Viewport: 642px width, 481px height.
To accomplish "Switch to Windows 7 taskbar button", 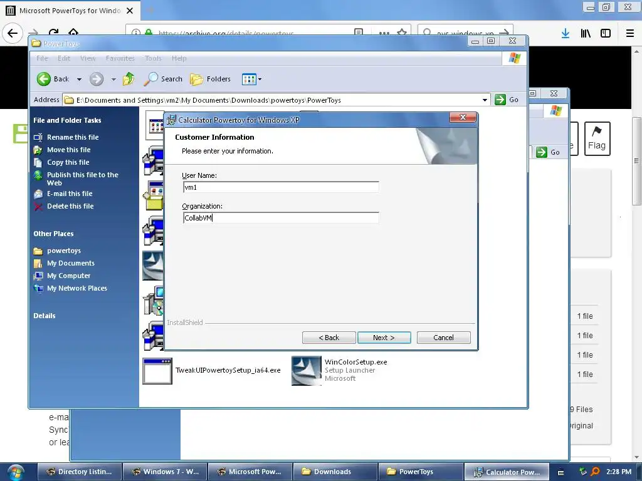I will pyautogui.click(x=165, y=472).
